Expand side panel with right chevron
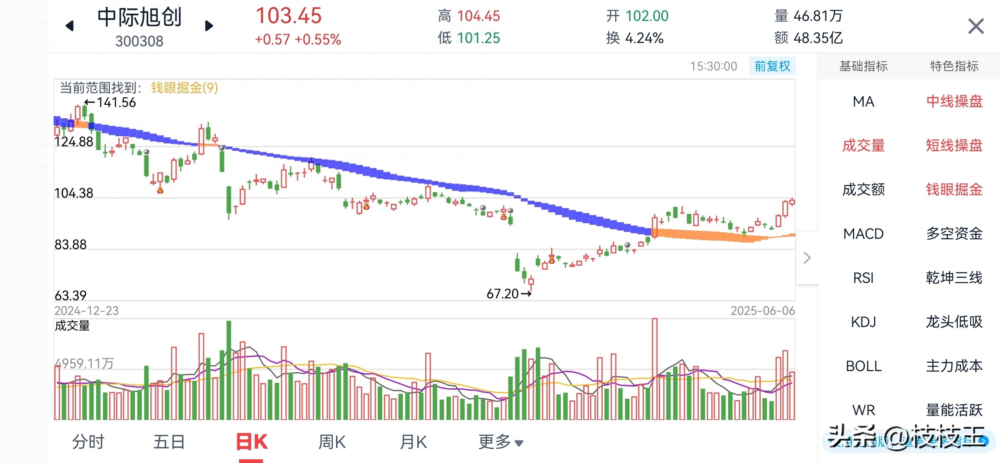The image size is (1000, 463). pyautogui.click(x=807, y=258)
